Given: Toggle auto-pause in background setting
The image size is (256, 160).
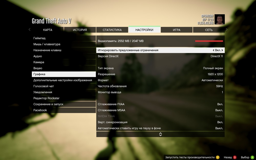Looking at the screenshot, I should click(161, 128).
